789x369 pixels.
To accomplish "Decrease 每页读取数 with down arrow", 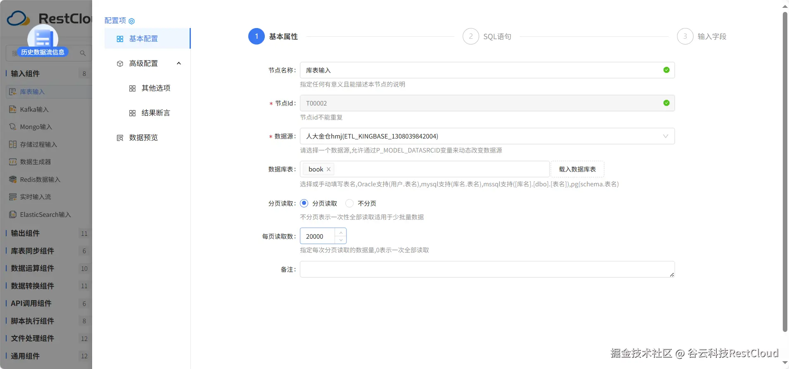I will pyautogui.click(x=341, y=240).
